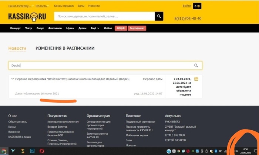Open Билетная система KASSIR.RU link
Image resolution: width=259 pixels, height=155 pixels.
click(97, 135)
